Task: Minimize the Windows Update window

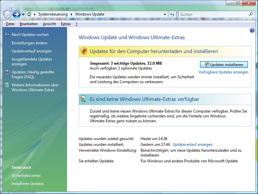Action: pos(230,3)
